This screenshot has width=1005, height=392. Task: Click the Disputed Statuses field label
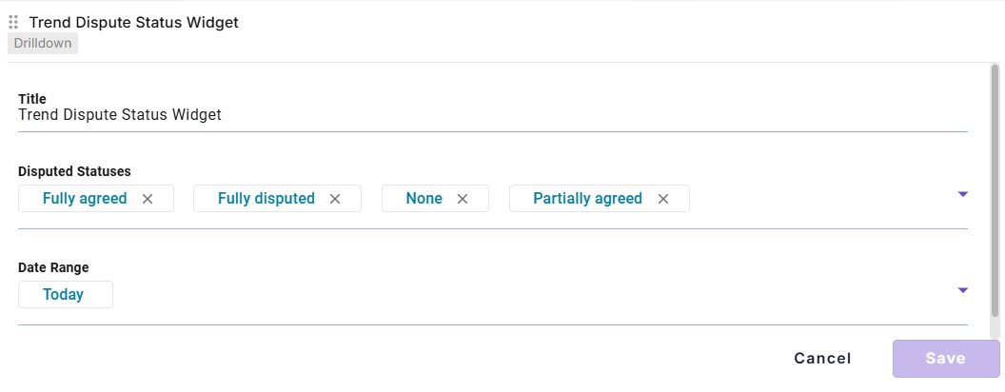[x=74, y=171]
